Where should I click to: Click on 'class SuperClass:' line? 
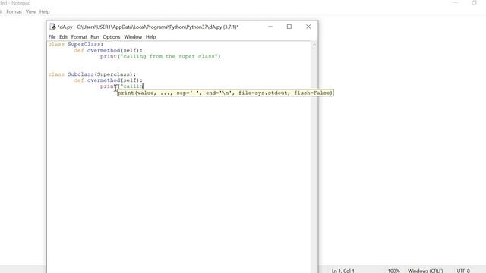tap(76, 45)
